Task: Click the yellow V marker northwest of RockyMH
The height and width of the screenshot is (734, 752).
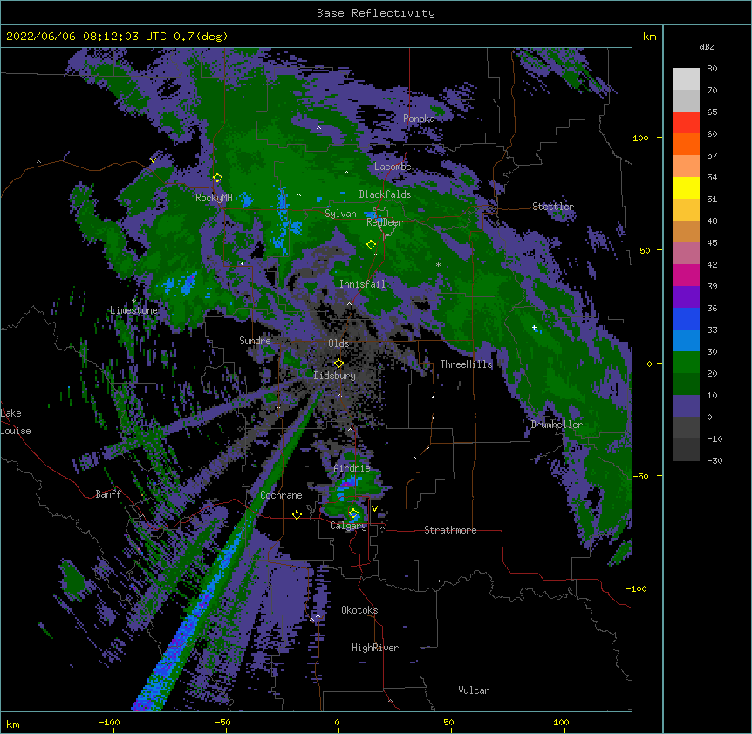Action: (153, 160)
